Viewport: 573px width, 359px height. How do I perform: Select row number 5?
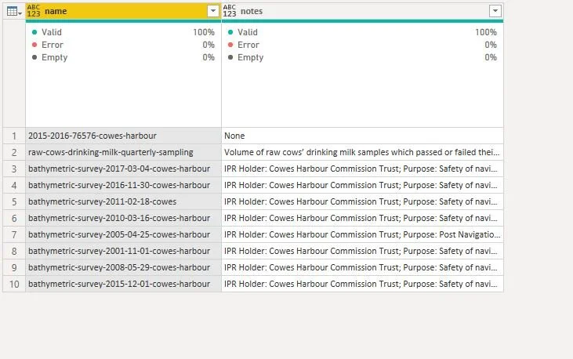pyautogui.click(x=14, y=201)
